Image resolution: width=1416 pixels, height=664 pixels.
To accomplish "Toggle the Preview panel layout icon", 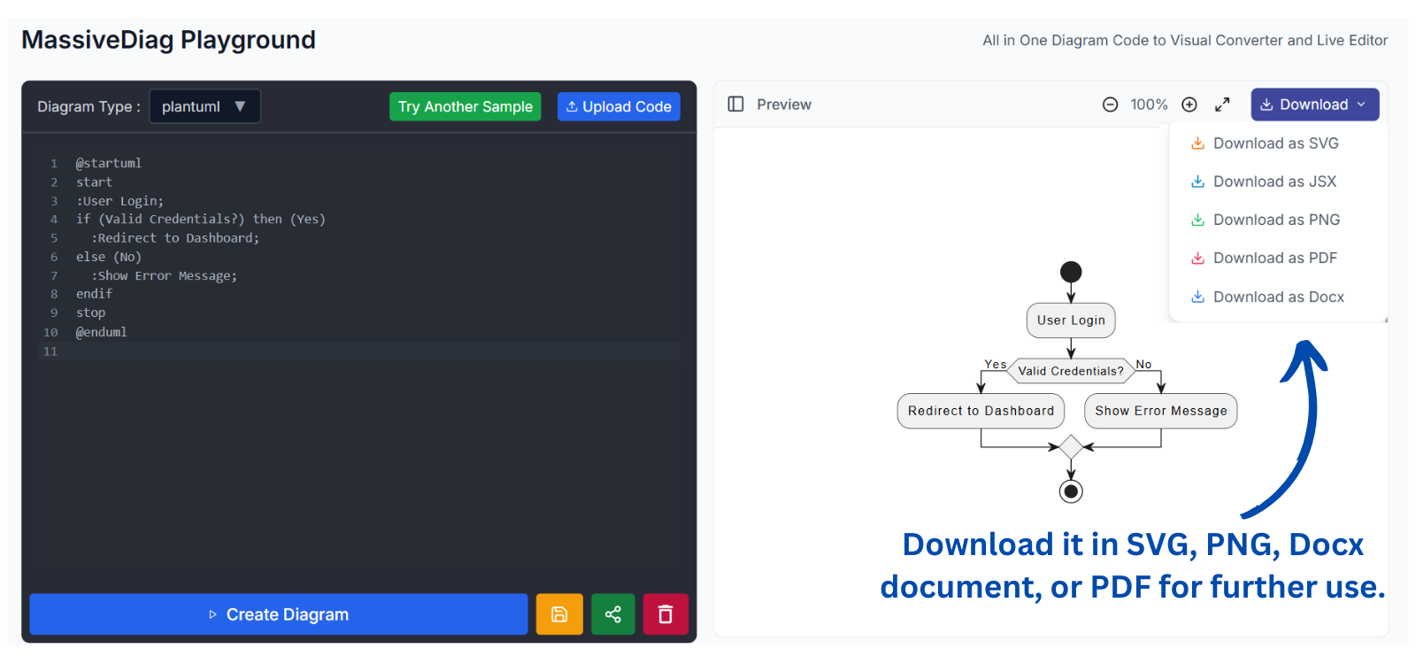I will click(x=735, y=104).
